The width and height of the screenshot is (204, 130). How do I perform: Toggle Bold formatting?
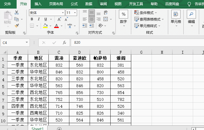point(32,19)
